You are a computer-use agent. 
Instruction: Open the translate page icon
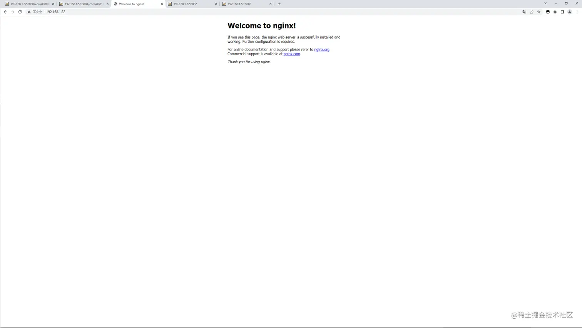[524, 12]
